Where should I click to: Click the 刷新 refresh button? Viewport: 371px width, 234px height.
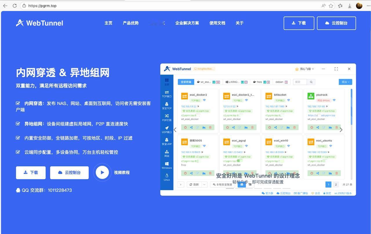pos(194,184)
